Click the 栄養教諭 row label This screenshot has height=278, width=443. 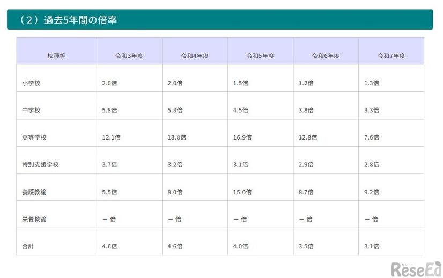[34, 219]
